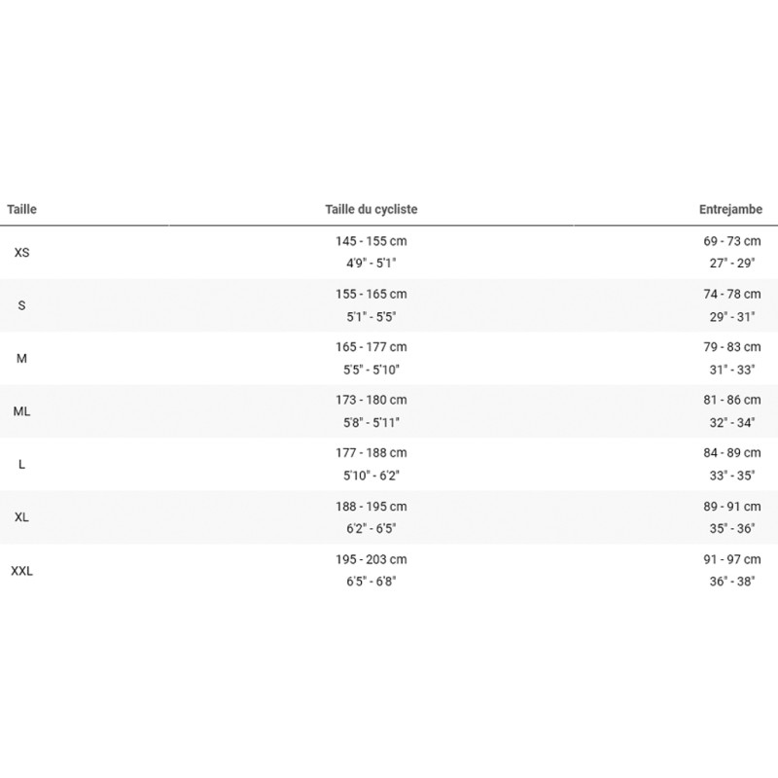Click the Taille column header

[x=21, y=209]
